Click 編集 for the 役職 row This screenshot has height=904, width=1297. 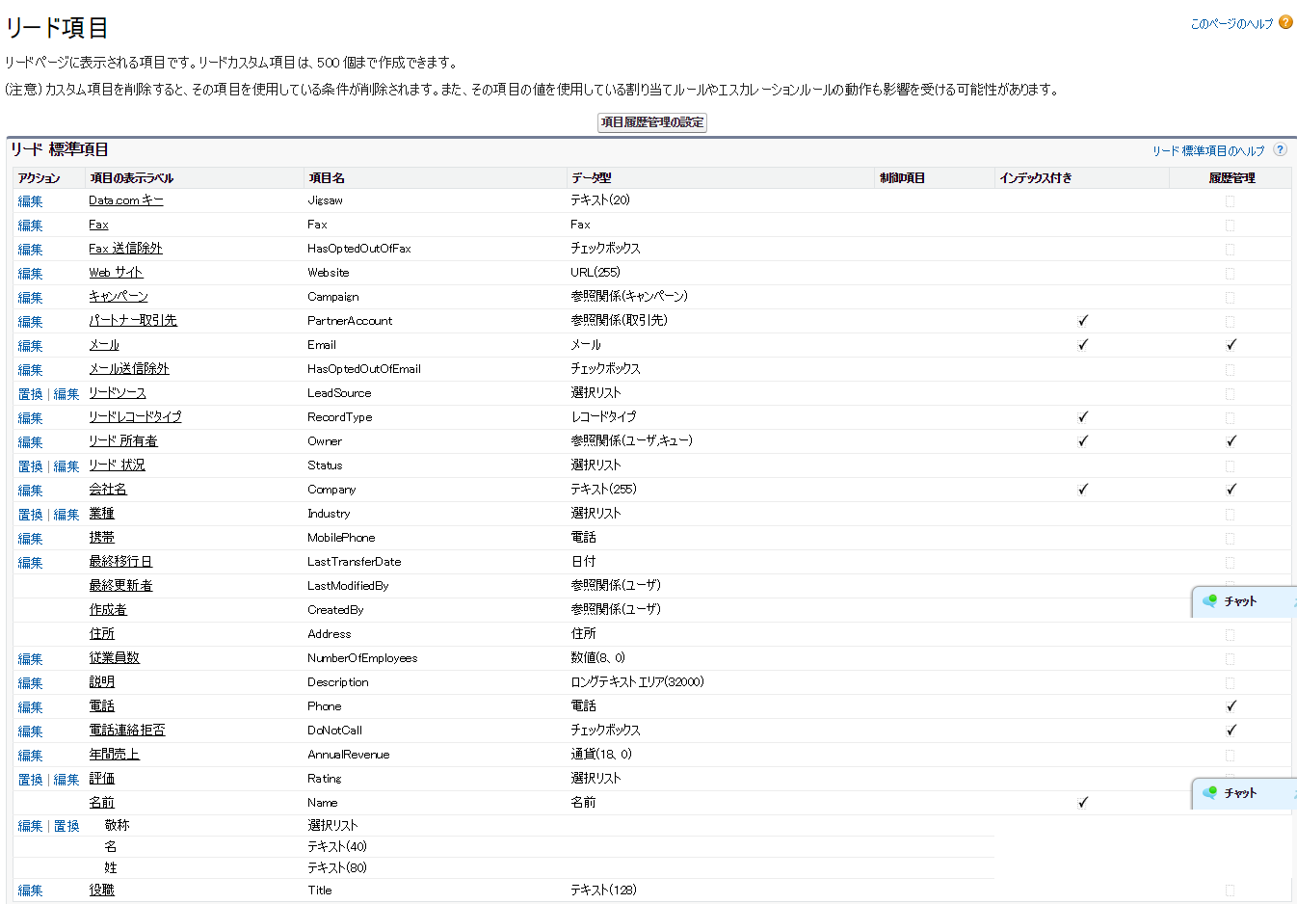click(x=31, y=891)
